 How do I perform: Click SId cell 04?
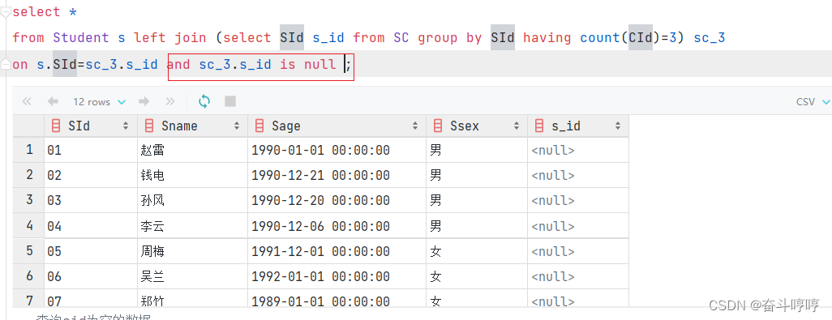pyautogui.click(x=91, y=226)
